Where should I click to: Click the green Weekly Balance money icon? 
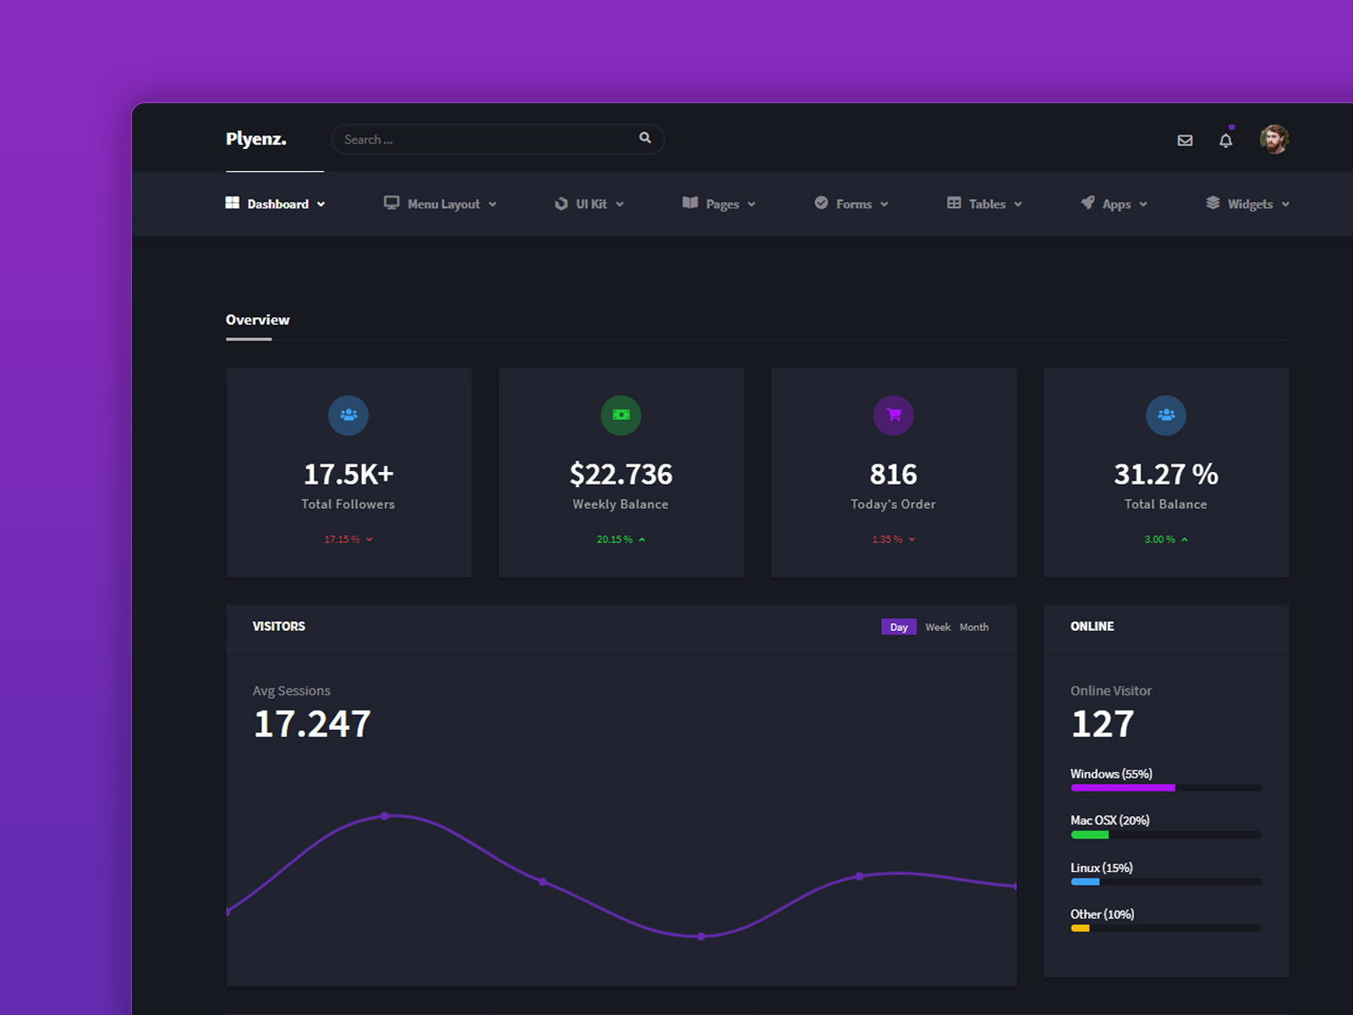coord(621,415)
